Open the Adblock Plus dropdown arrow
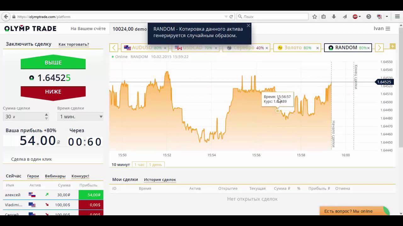The height and width of the screenshot is (226, 403). coord(359,17)
